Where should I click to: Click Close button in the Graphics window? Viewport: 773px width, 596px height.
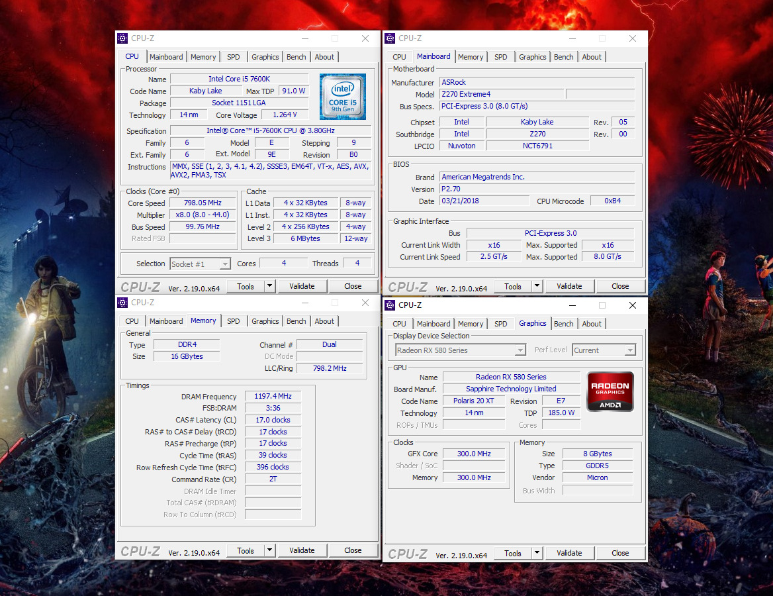[x=620, y=553]
